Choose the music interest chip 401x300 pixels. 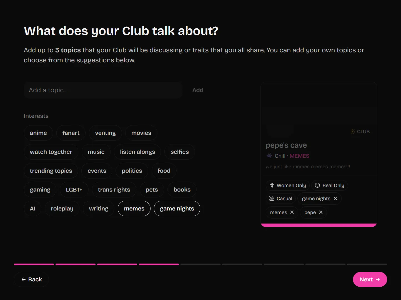pyautogui.click(x=96, y=152)
